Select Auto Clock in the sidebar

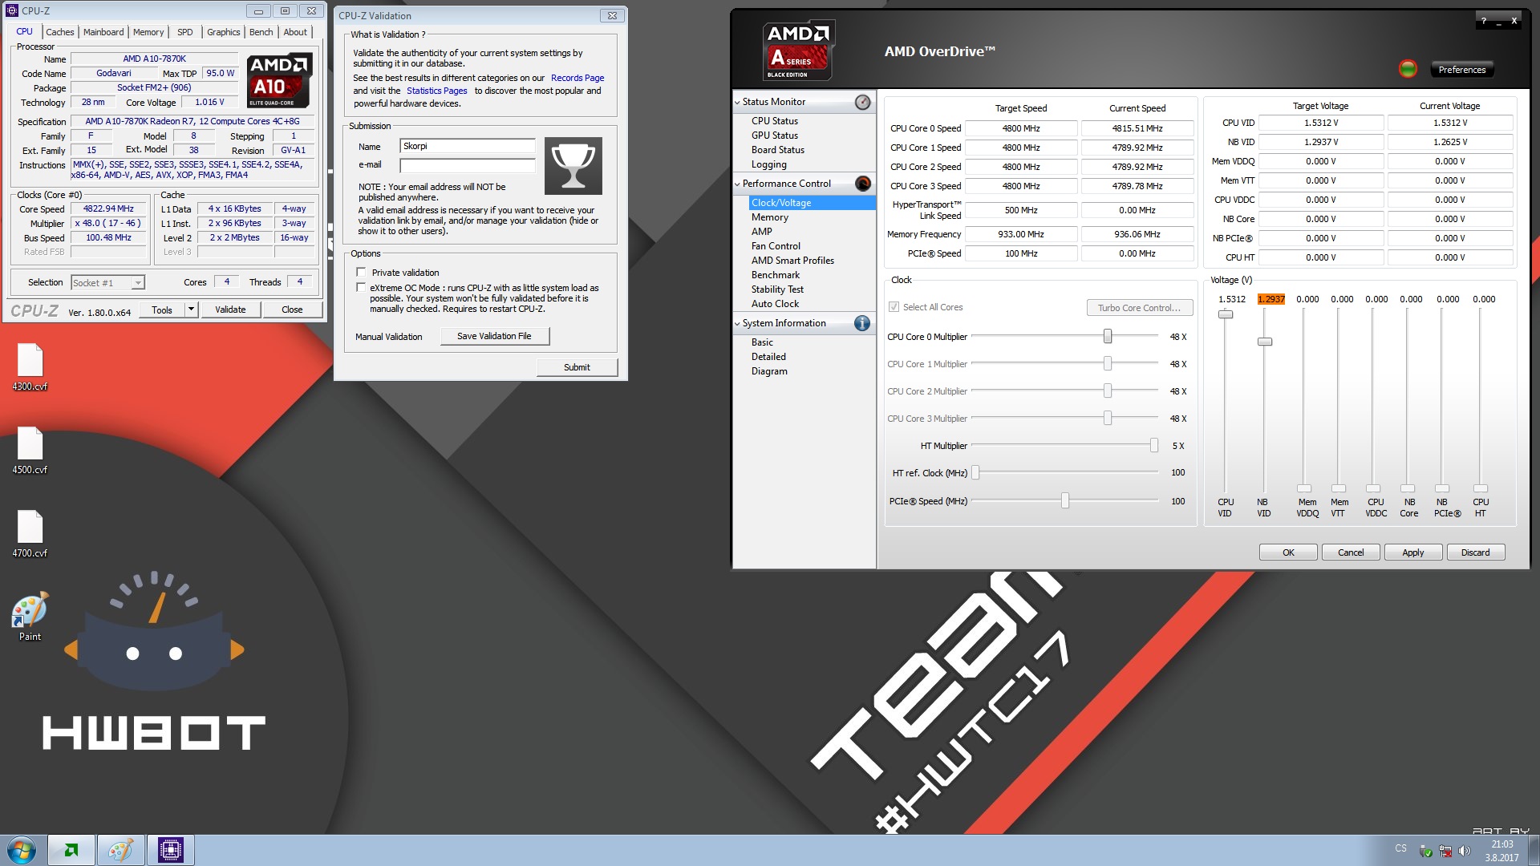point(775,304)
